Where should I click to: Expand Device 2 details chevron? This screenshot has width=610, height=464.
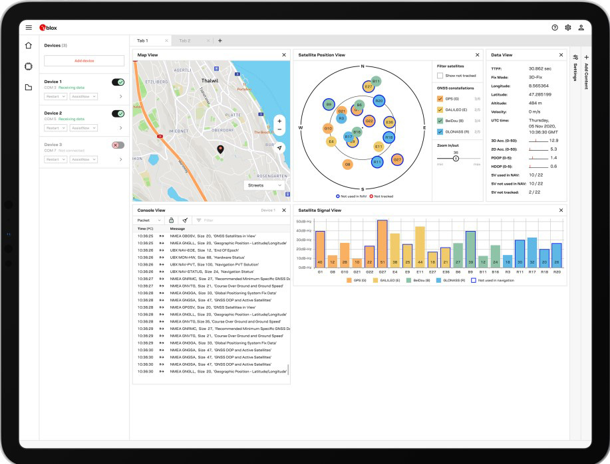[120, 127]
